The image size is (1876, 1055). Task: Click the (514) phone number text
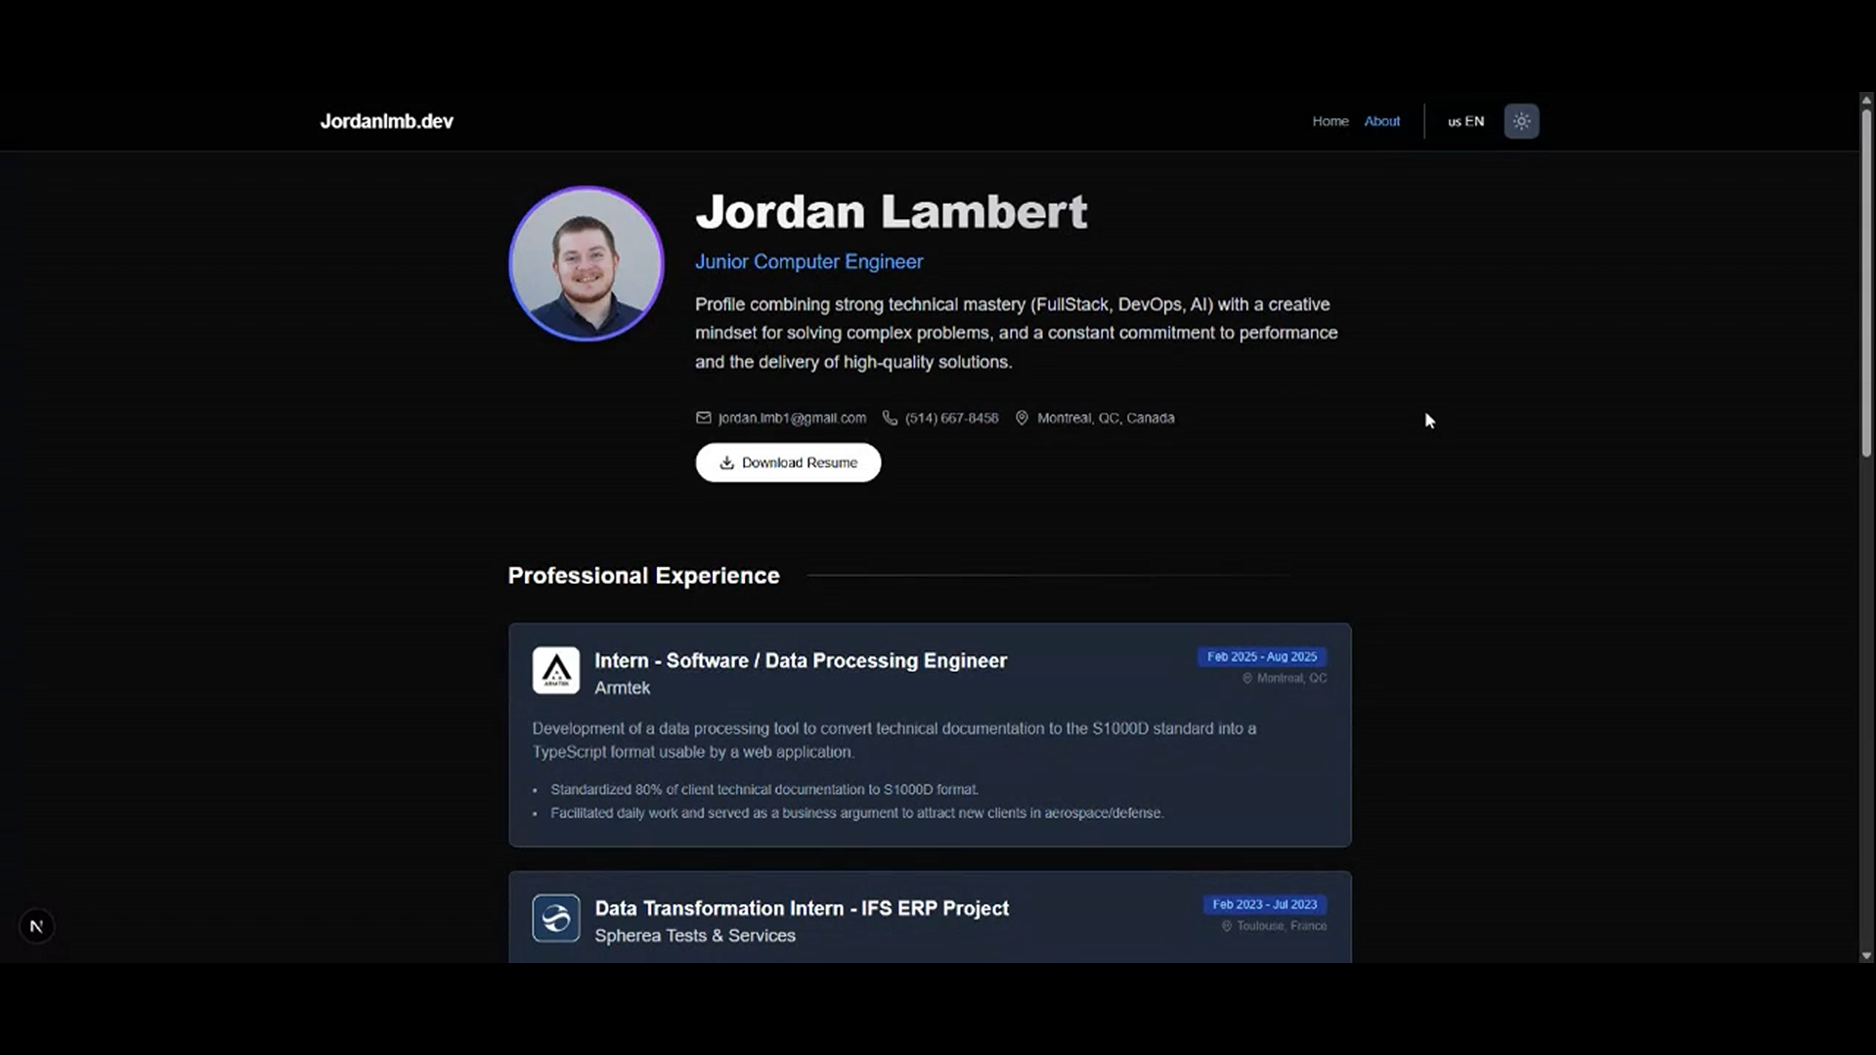[x=951, y=418]
